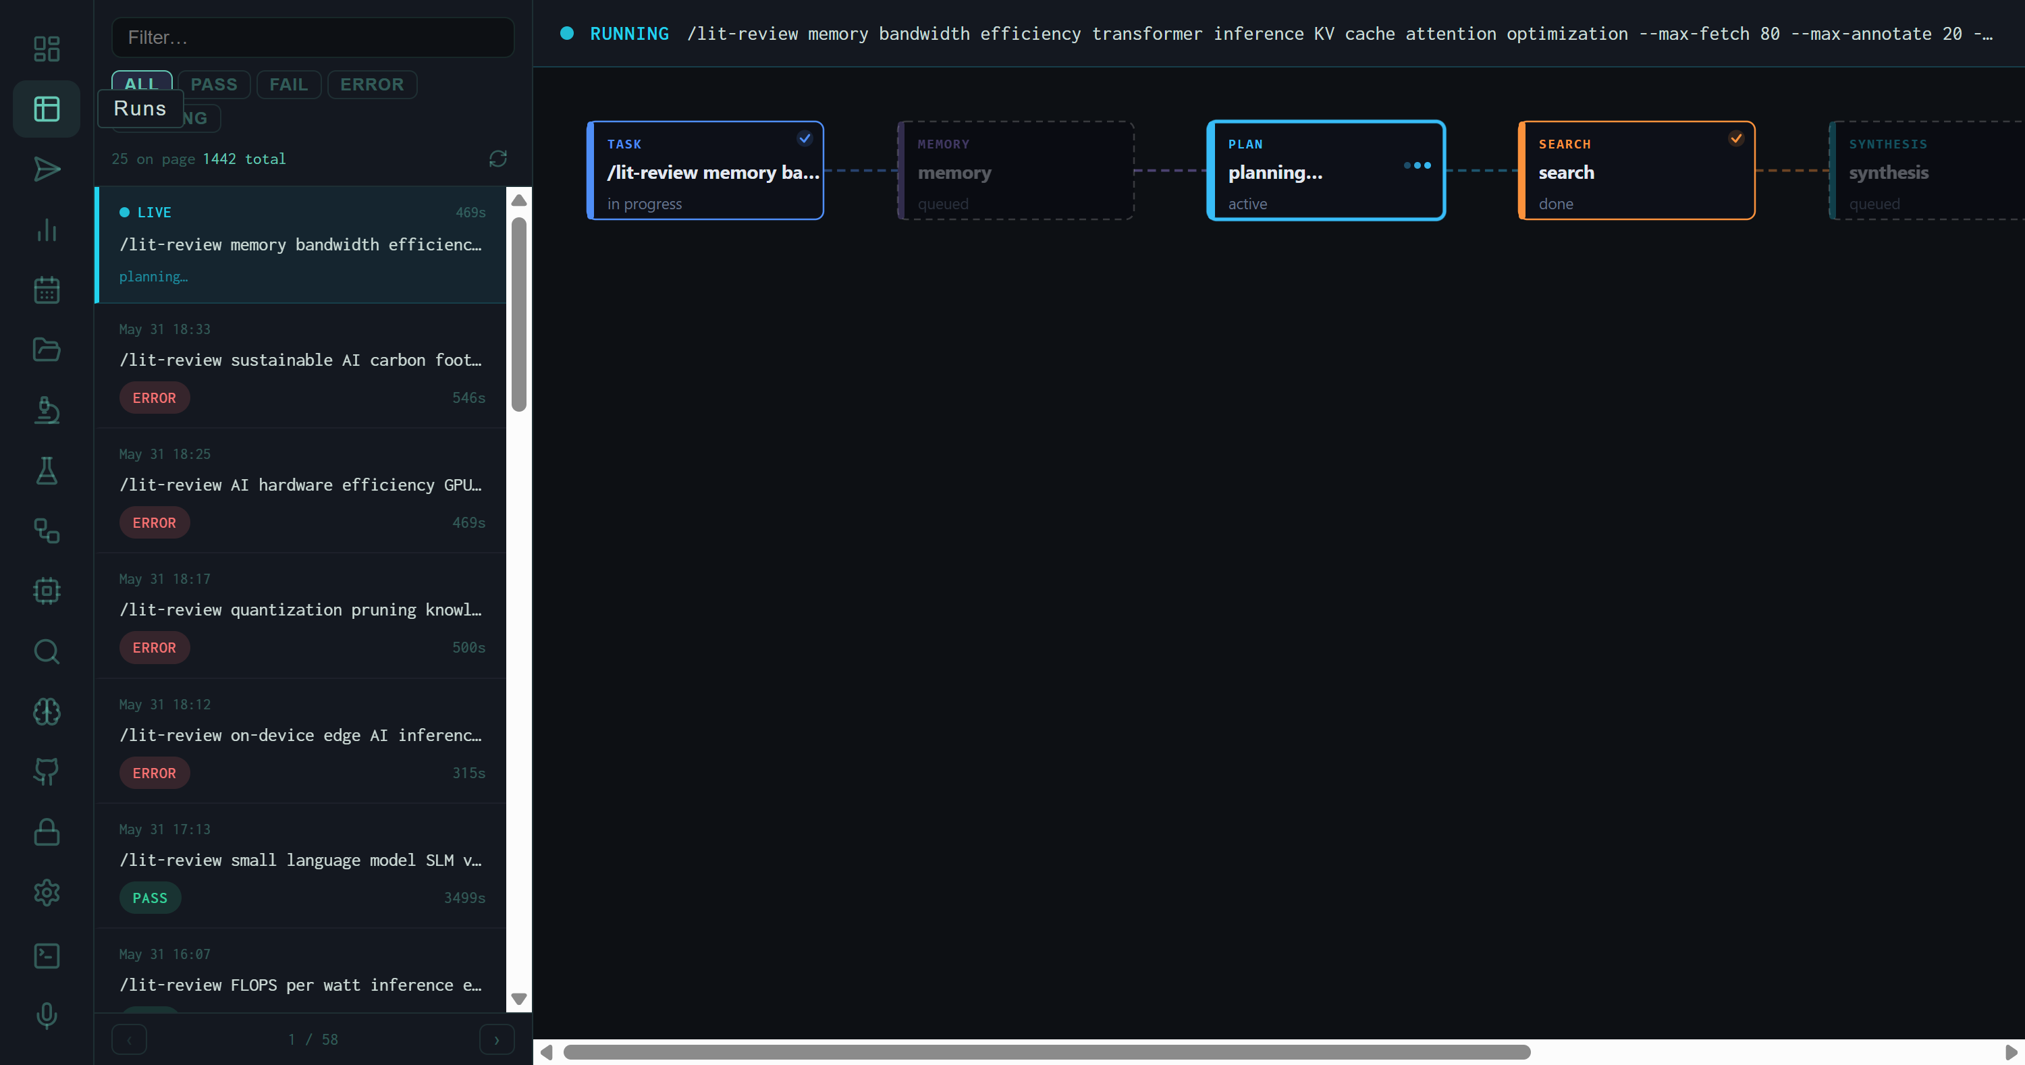The width and height of the screenshot is (2025, 1065).
Task: Open the magnifier search icon in sidebar
Action: [x=47, y=651]
